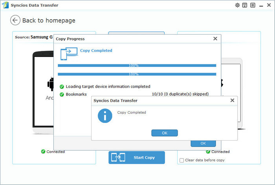This screenshot has height=185, width=275.
Task: Click the save-shaped icon in title bar
Action: point(245,5)
